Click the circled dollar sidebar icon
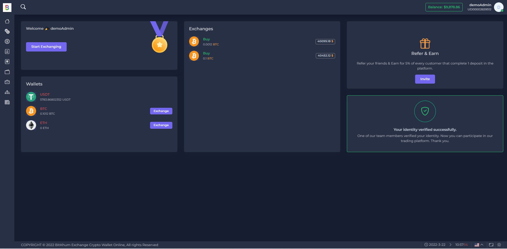Viewport: 507px width, 249px height. point(7,41)
